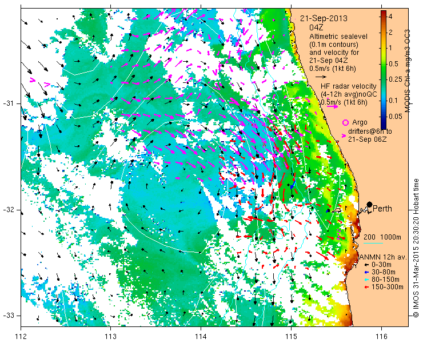Viewport: 423px width, 343px height.
Task: Click the colorbar tick label '0.05'
Action: (396, 116)
